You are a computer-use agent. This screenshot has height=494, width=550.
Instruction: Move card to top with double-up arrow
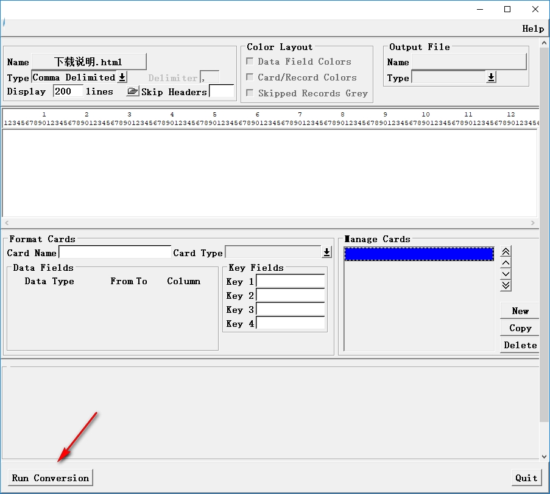506,252
